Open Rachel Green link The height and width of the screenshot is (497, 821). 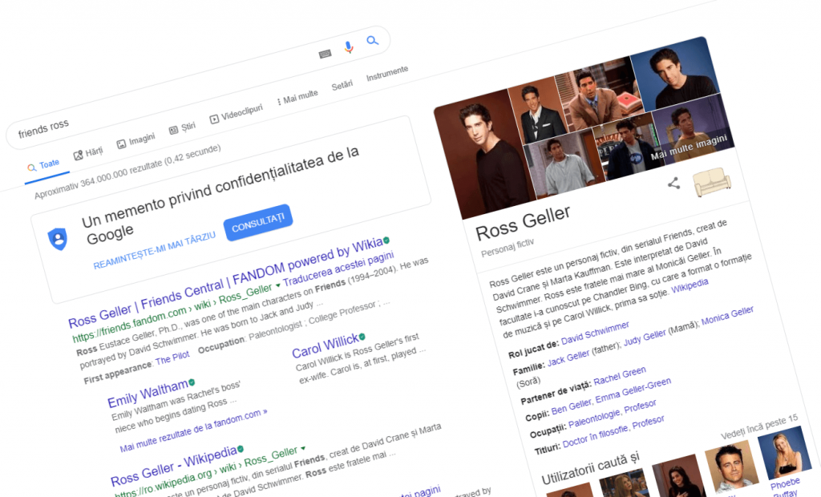620,376
